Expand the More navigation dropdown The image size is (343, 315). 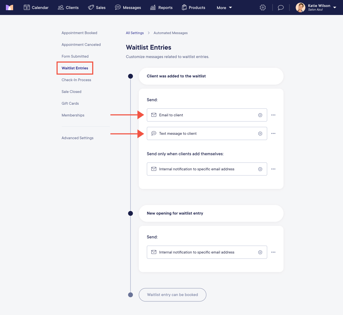click(x=224, y=7)
